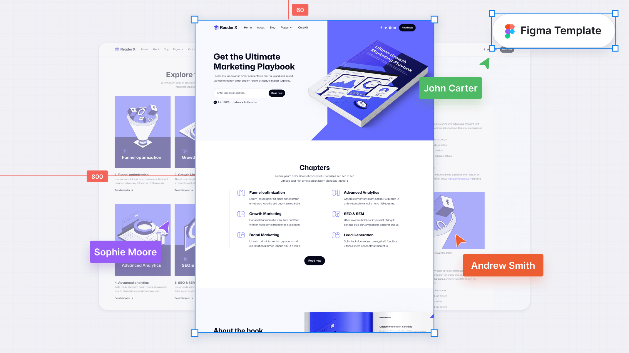Click the Read now hero button
The width and height of the screenshot is (629, 353).
(x=277, y=93)
